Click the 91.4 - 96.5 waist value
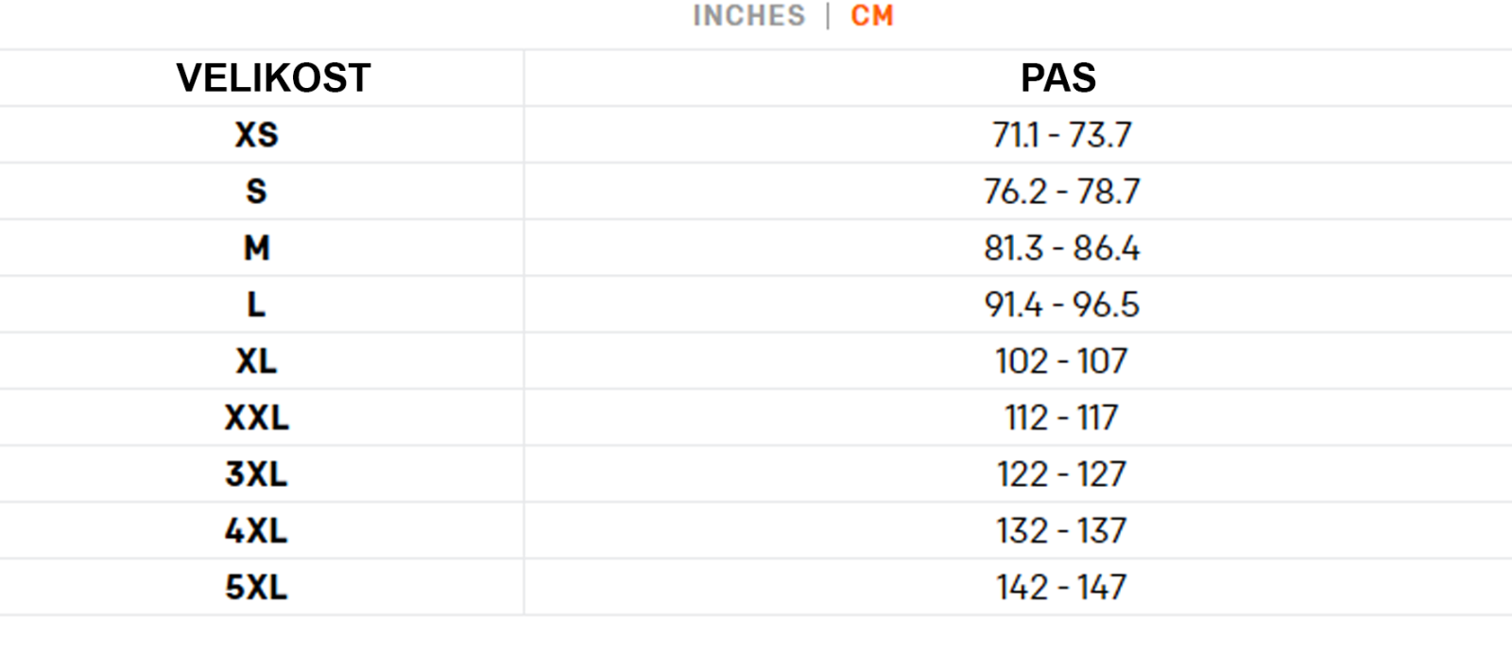Image resolution: width=1512 pixels, height=654 pixels. [1061, 304]
